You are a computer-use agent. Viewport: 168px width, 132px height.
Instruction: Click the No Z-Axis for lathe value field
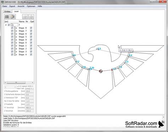click(x=29, y=101)
